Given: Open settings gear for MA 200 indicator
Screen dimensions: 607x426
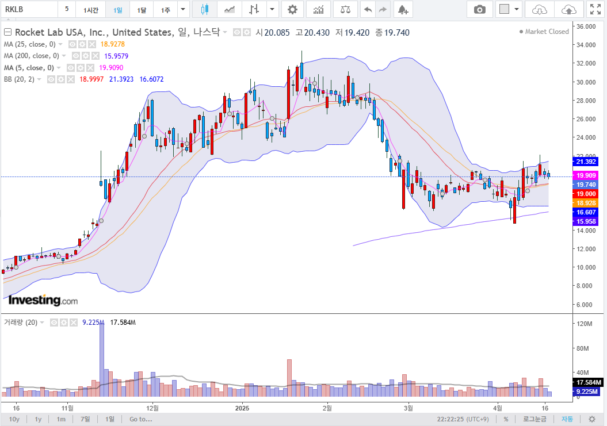Looking at the screenshot, I should pos(86,56).
